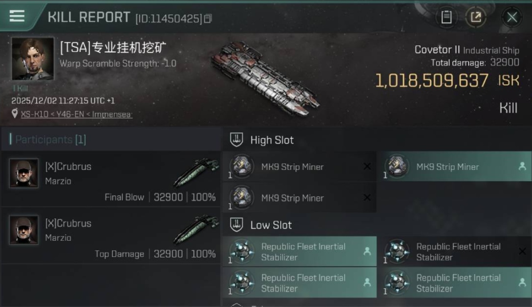532x307 pixels.
Task: Click the victim name TSA text
Action: 113,48
